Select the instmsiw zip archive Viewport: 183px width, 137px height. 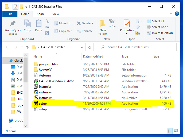103,98
